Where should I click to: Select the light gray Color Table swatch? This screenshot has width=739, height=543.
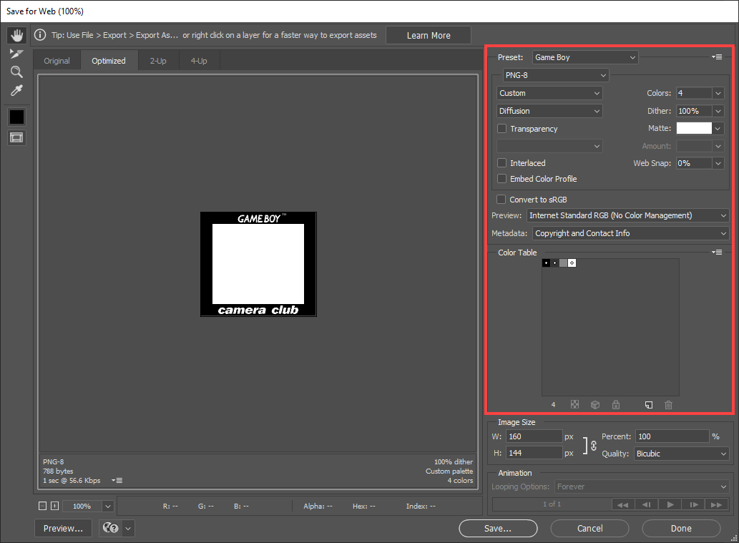563,263
